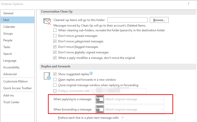Go to Language options
This screenshot has height=122, width=197.
(17, 61)
